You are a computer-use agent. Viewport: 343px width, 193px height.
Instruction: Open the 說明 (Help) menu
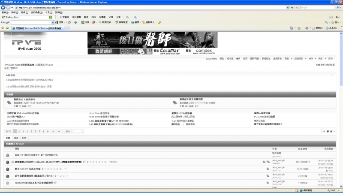[x=59, y=12]
